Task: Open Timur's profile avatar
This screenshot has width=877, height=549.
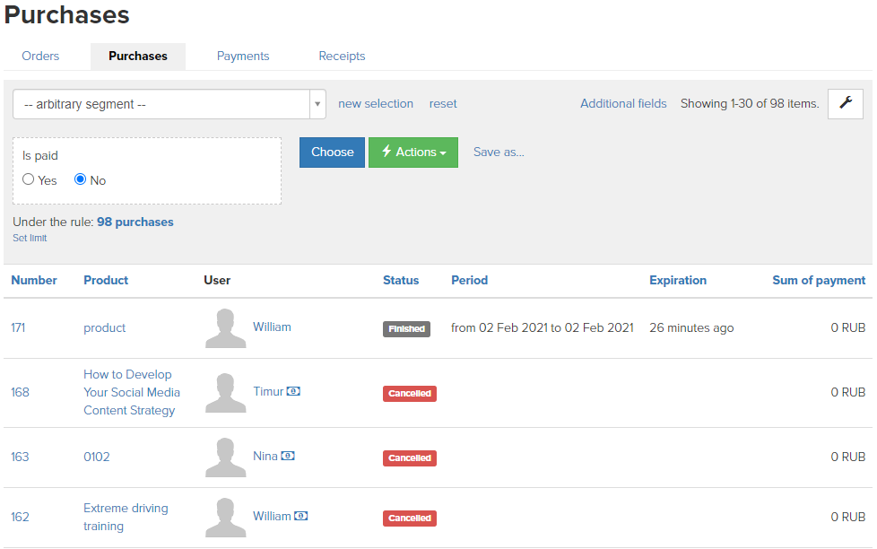Action: click(225, 393)
